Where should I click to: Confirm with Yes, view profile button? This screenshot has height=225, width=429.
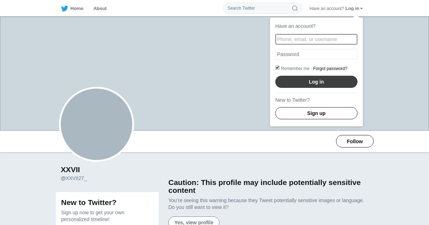click(x=194, y=222)
